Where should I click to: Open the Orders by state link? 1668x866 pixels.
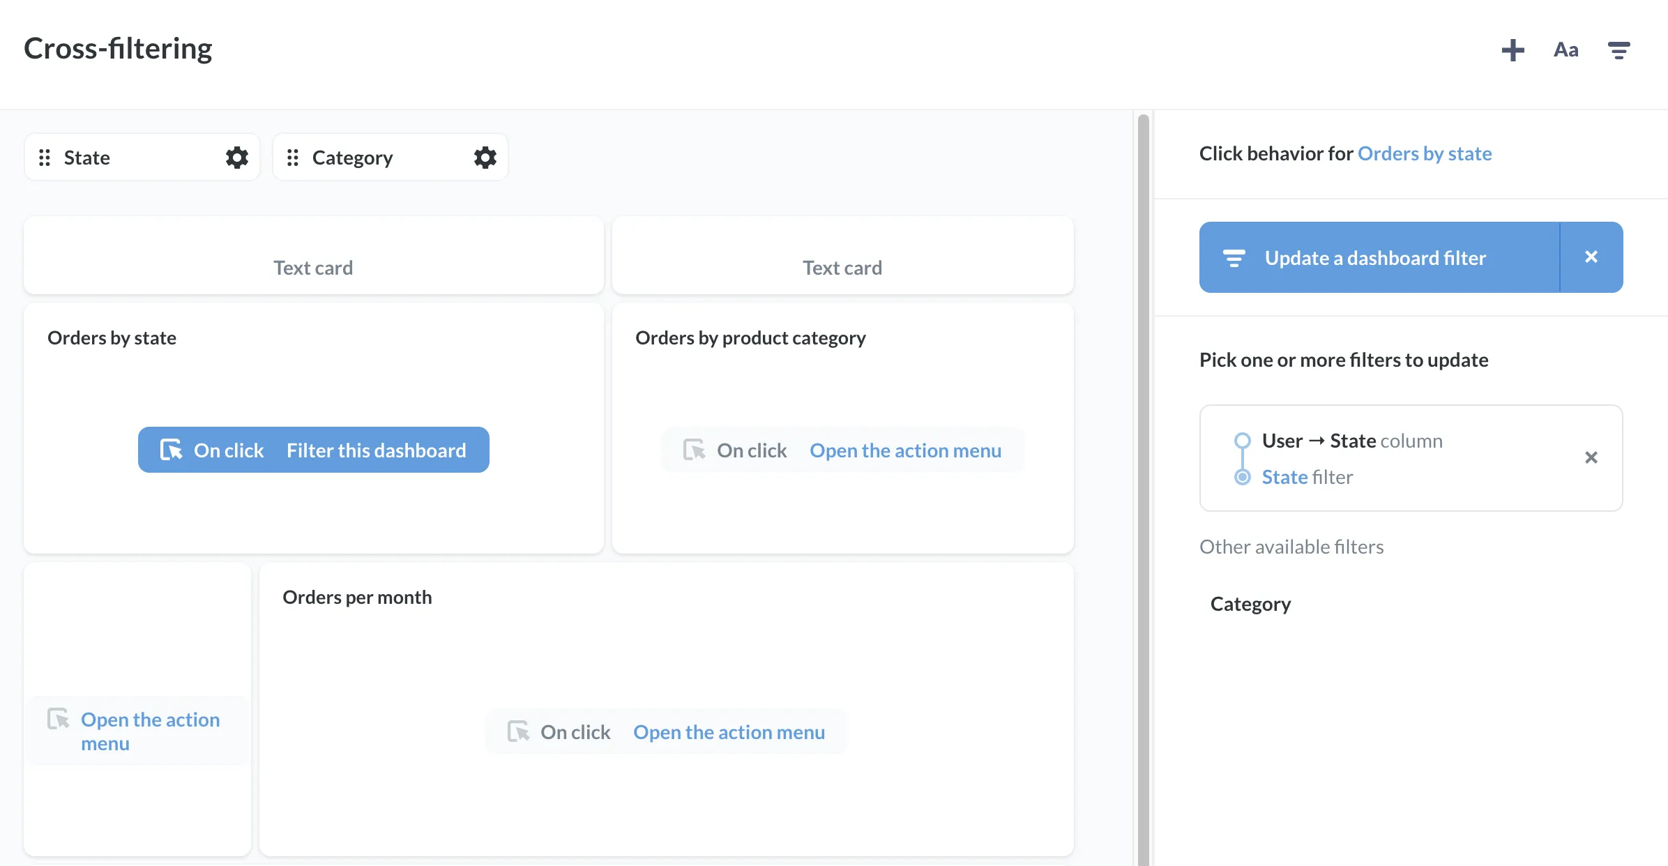pyautogui.click(x=1425, y=153)
